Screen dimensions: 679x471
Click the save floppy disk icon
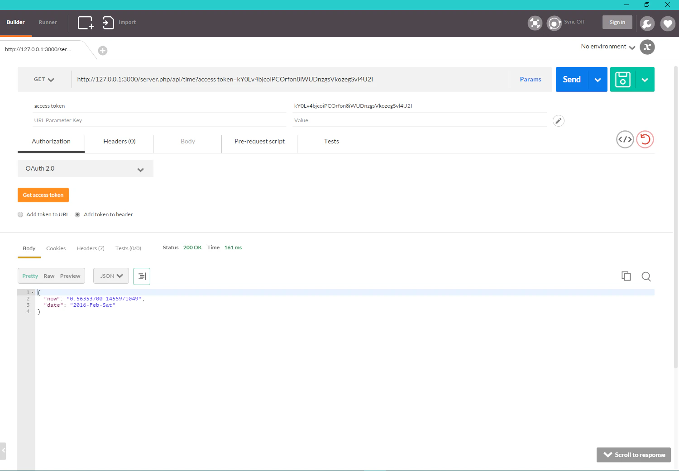click(x=623, y=79)
